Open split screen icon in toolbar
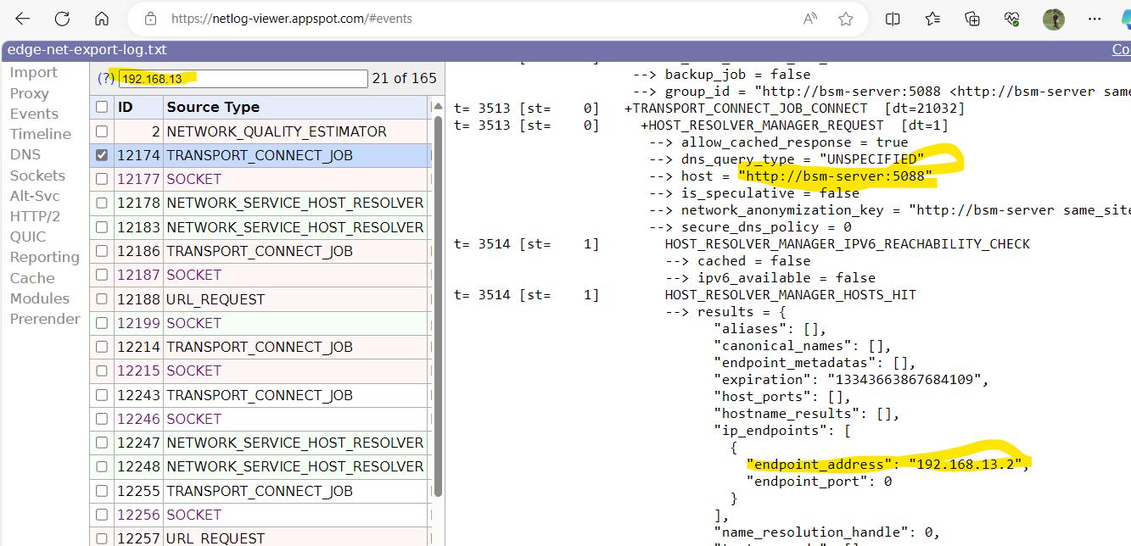 893,19
